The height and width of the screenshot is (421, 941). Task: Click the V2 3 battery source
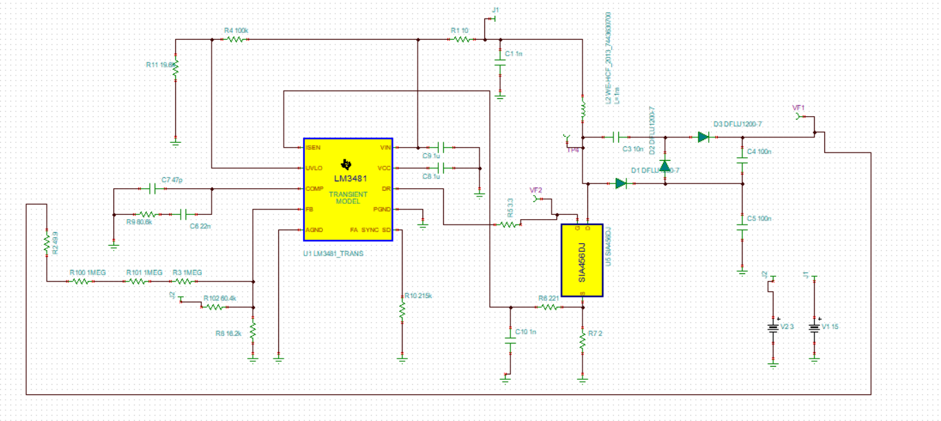[x=773, y=328]
